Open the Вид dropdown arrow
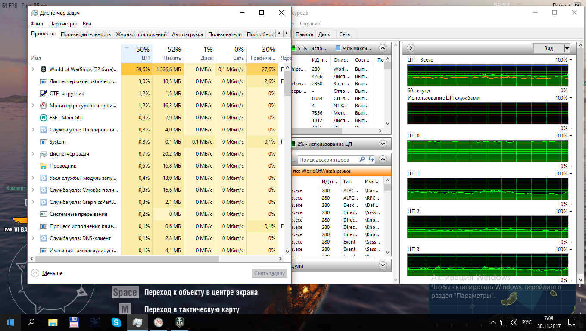The image size is (586, 331). click(x=567, y=48)
